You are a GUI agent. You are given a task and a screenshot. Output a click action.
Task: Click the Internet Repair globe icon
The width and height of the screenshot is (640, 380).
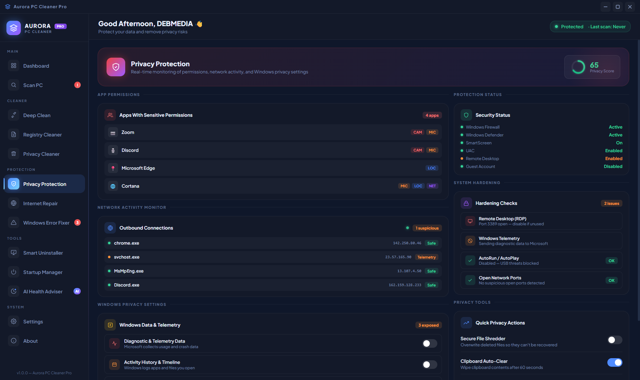point(14,203)
